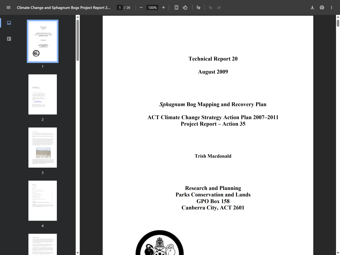Click the "Sphagnum Bog Mapping and Recovery Plan" title

pos(213,104)
